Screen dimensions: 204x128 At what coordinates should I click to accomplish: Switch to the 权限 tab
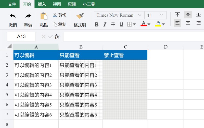click(72, 4)
